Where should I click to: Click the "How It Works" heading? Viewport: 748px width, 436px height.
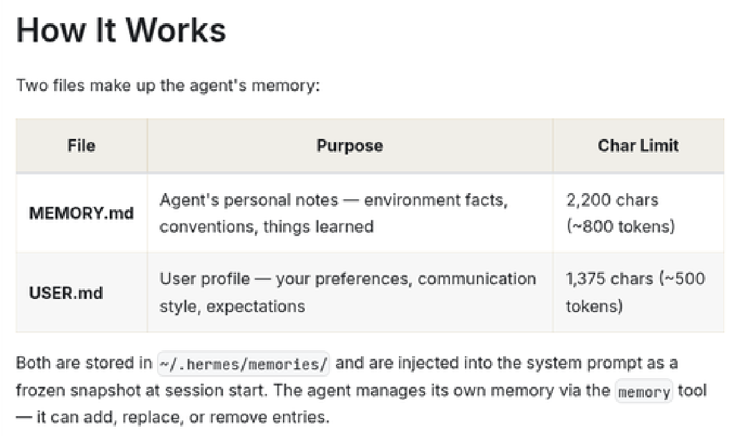click(121, 29)
